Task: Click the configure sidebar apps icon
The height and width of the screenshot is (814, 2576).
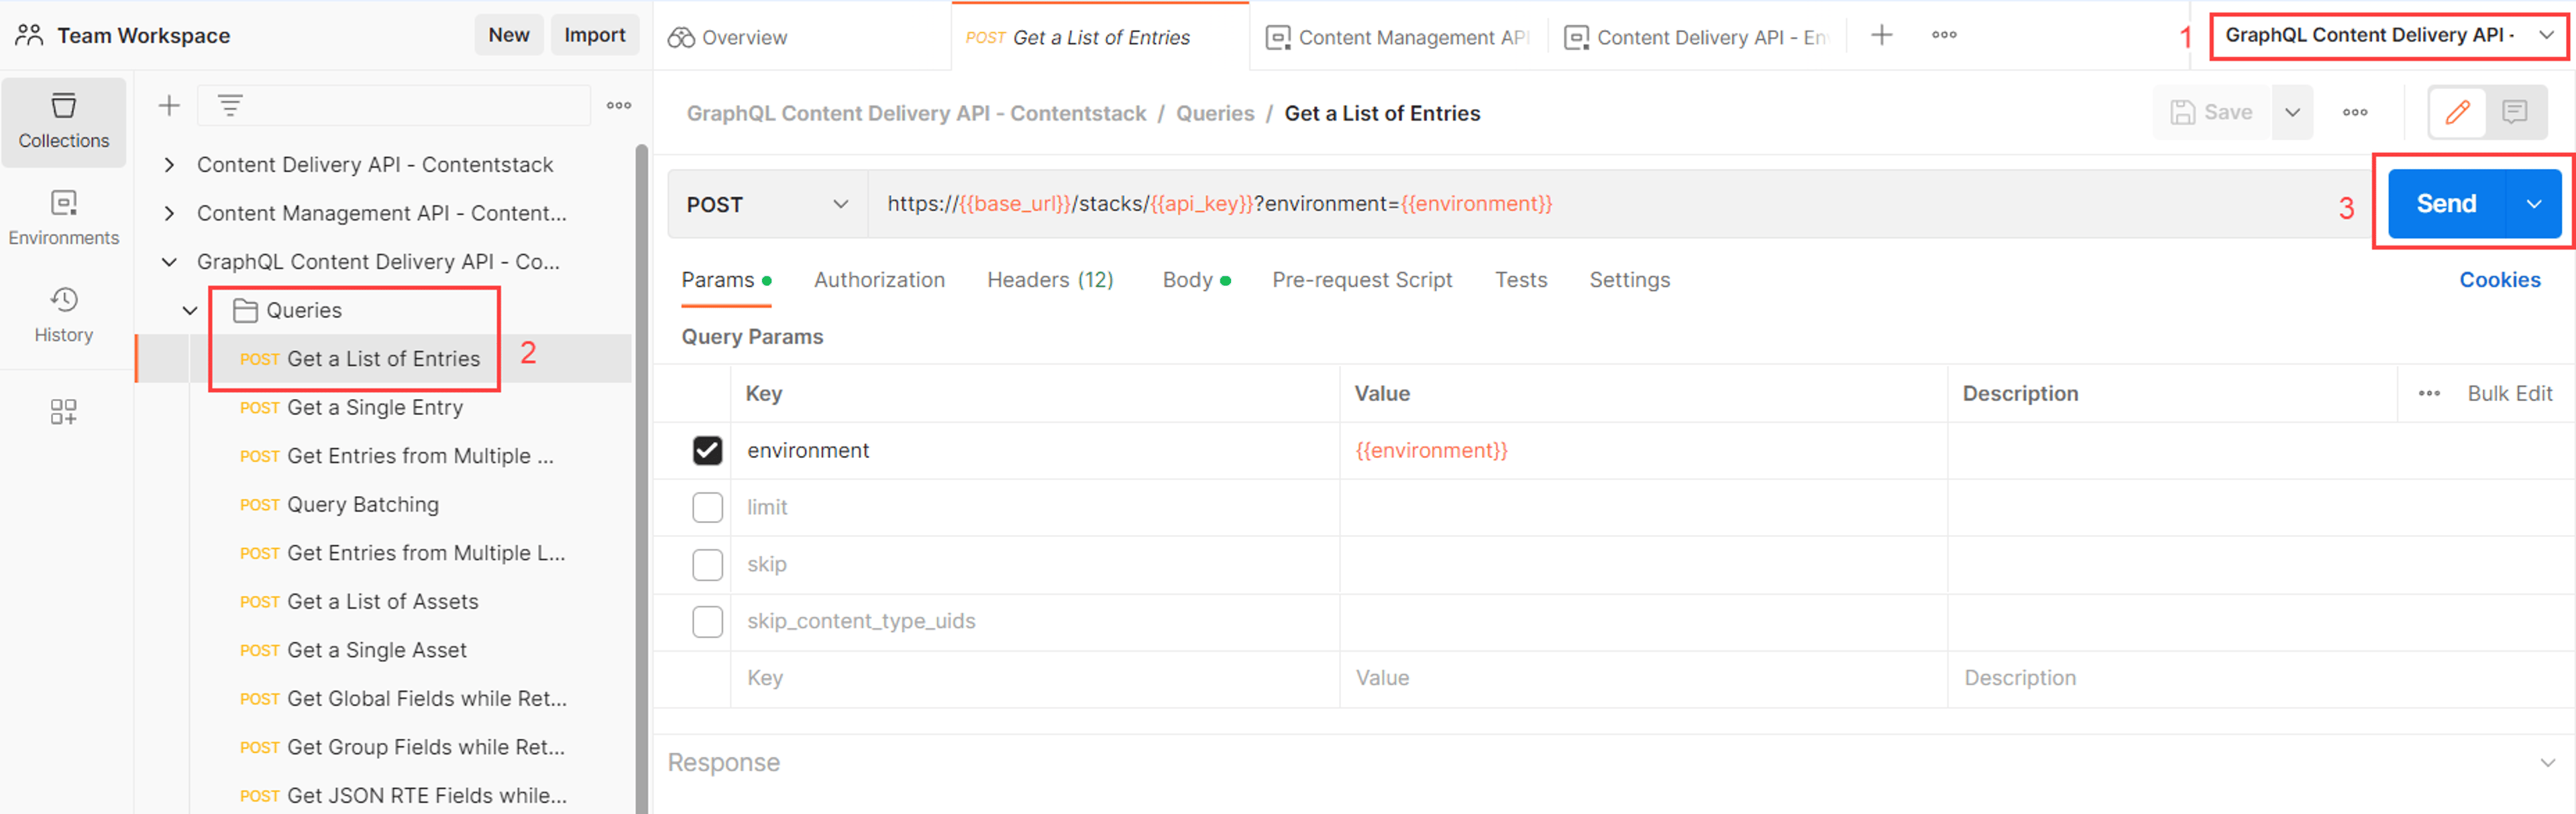Action: pos(63,411)
